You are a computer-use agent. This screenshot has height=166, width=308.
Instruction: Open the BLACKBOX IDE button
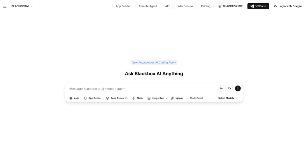click(x=231, y=6)
